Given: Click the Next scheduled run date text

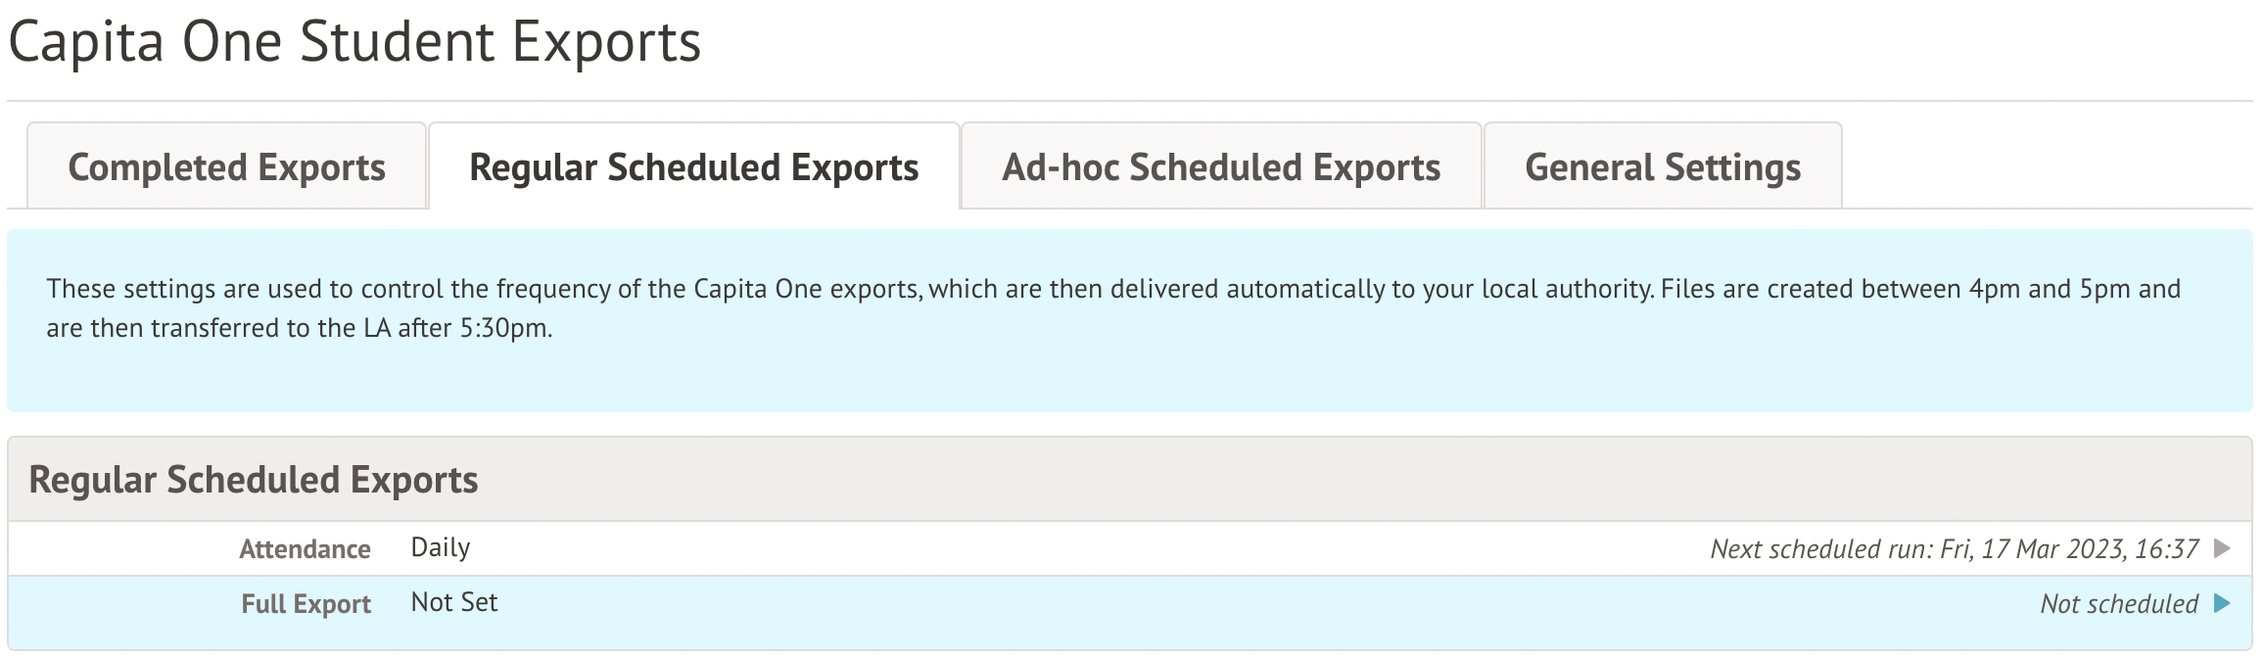Looking at the screenshot, I should point(1954,549).
